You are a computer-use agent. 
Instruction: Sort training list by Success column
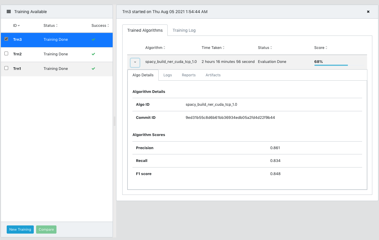(x=100, y=26)
